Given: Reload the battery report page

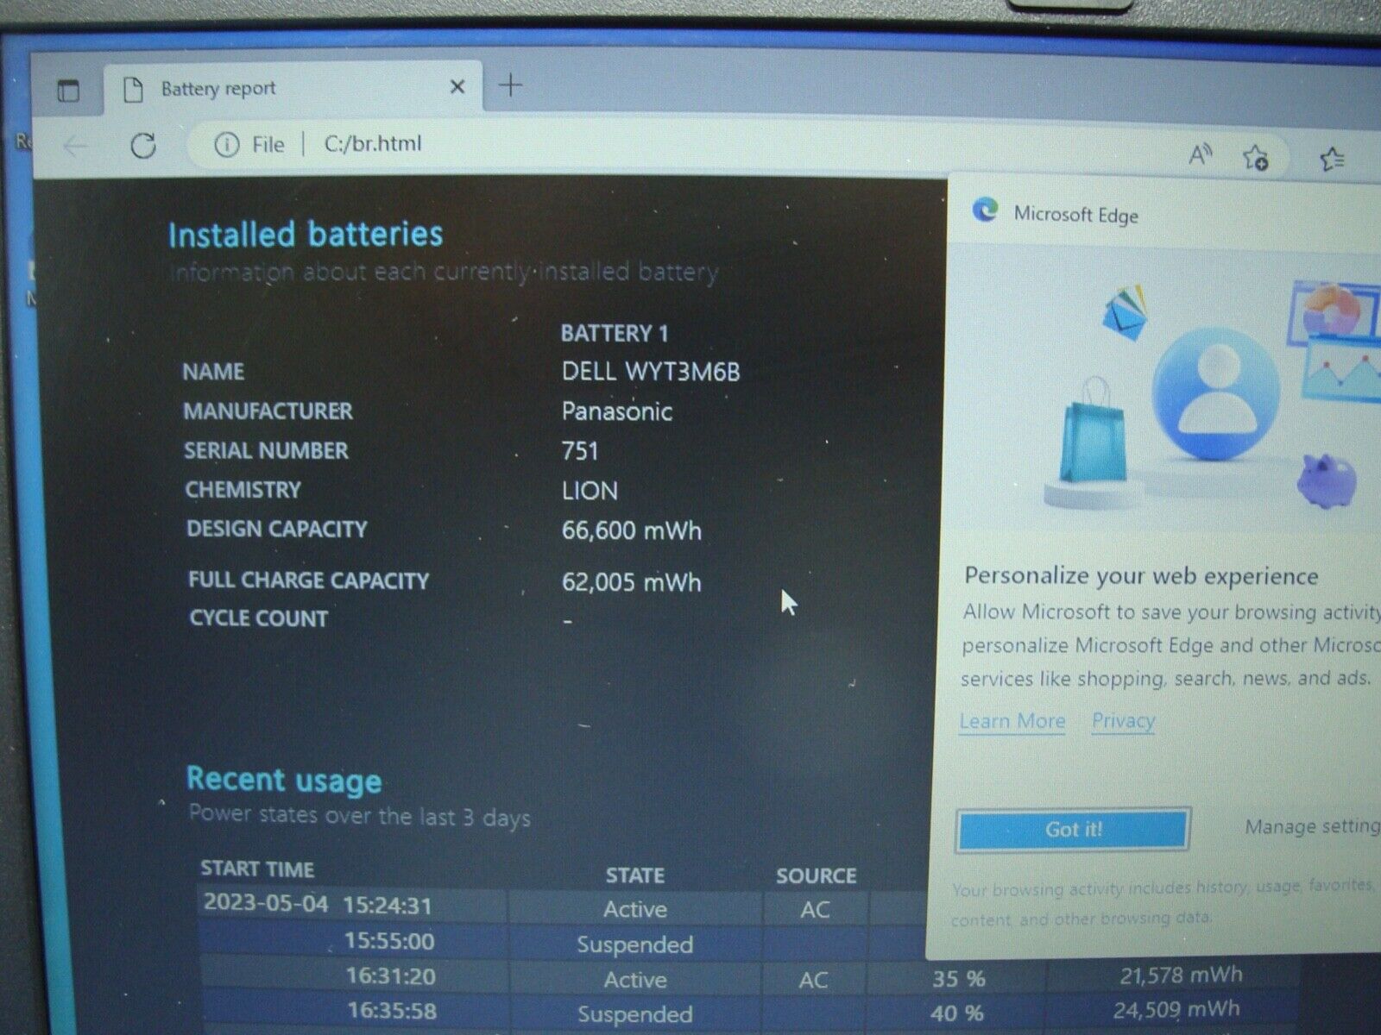Looking at the screenshot, I should 142,145.
